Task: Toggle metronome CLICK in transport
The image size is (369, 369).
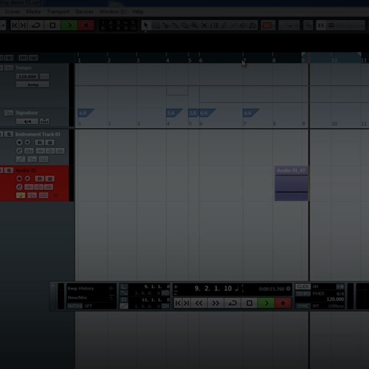Action: [303, 286]
